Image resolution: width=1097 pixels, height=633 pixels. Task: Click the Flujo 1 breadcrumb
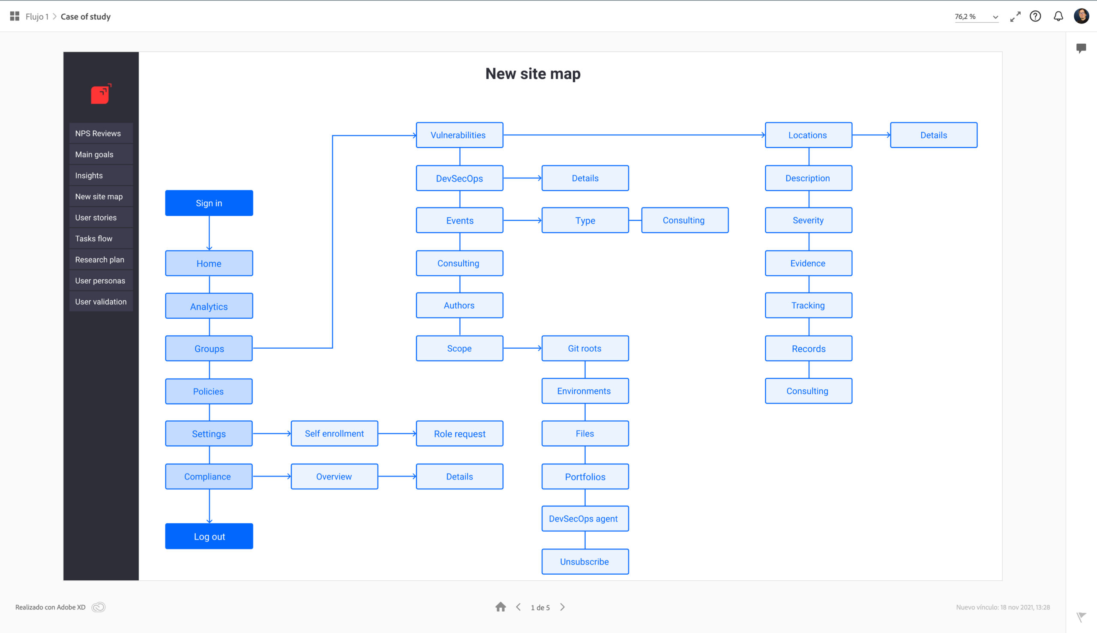[x=37, y=17]
